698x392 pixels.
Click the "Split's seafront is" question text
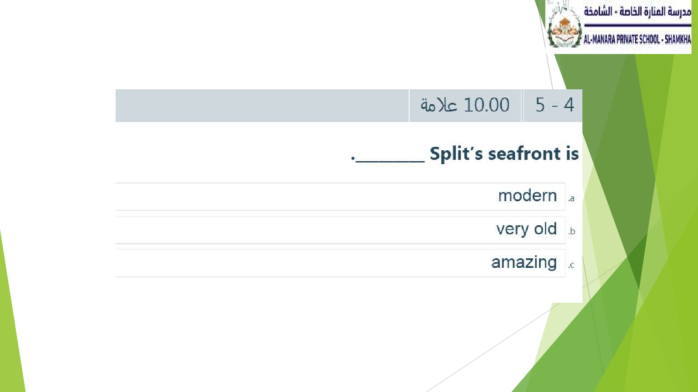[x=504, y=154]
